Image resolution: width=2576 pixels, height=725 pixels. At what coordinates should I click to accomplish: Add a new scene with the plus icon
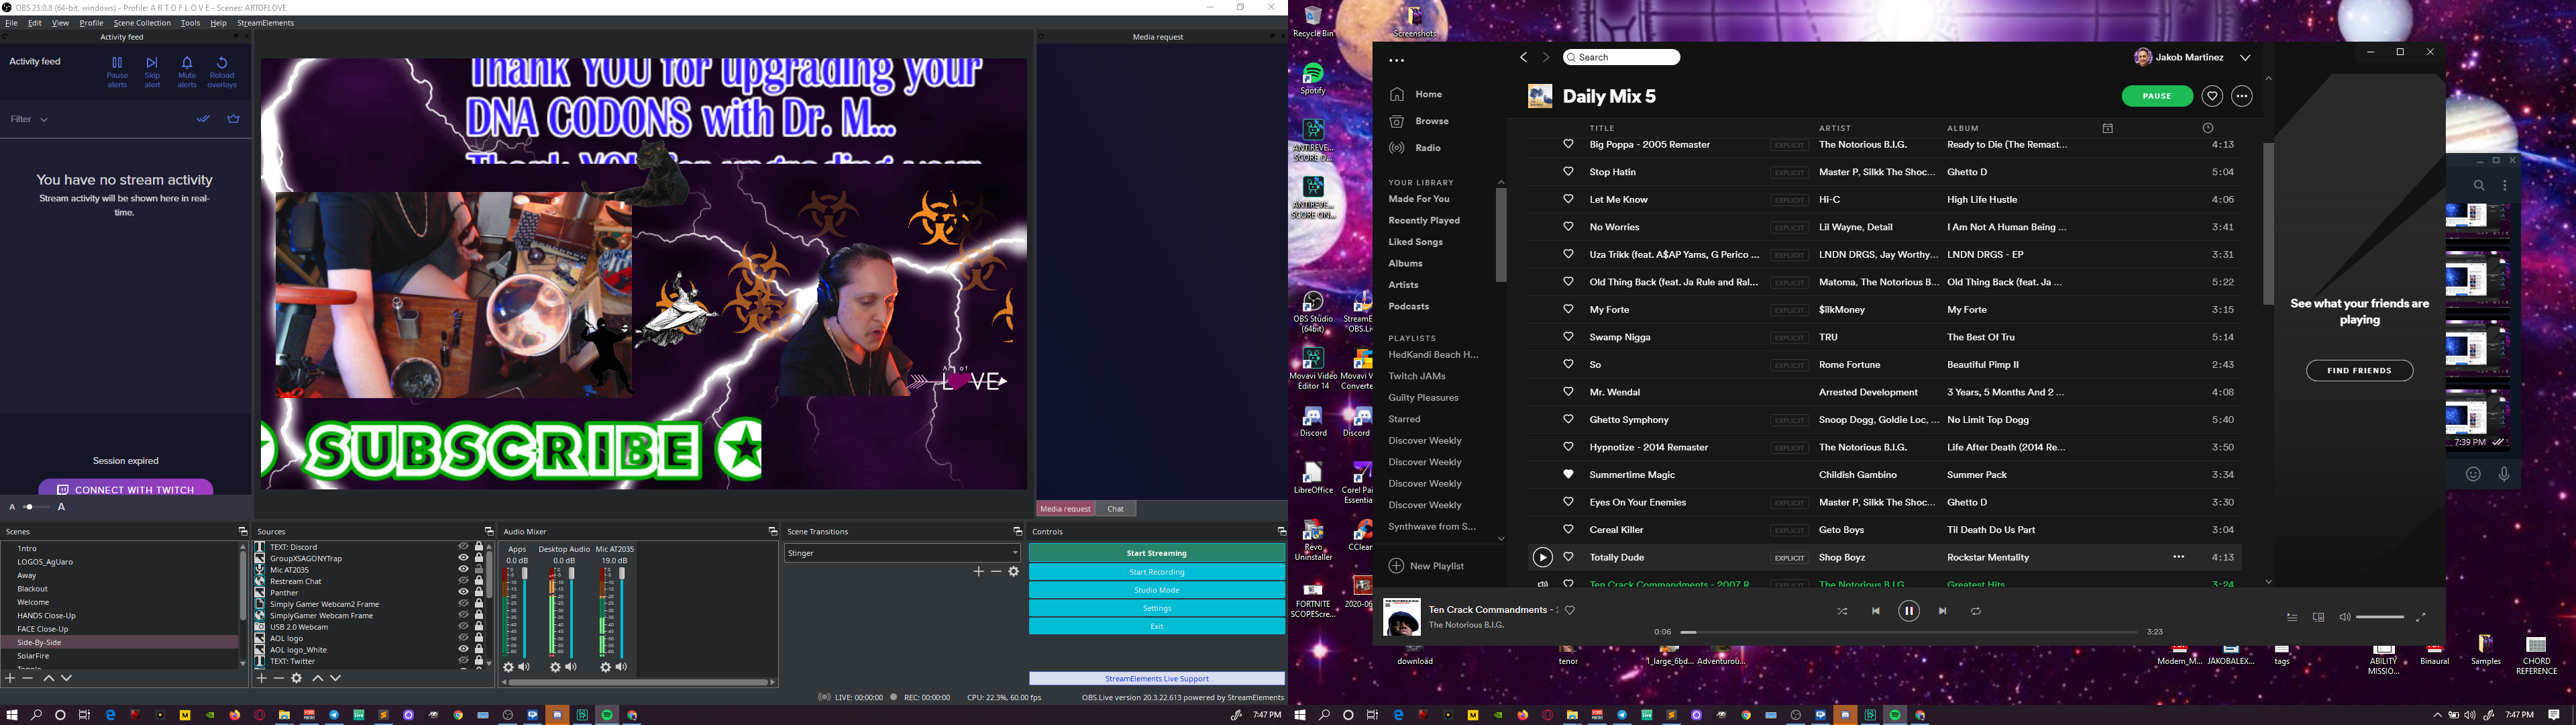click(x=11, y=678)
